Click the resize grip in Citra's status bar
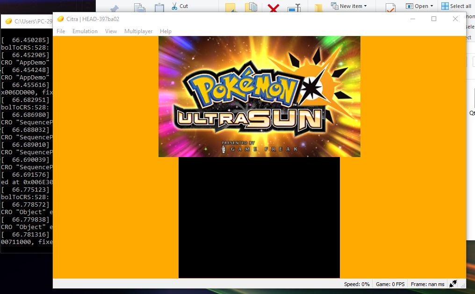 pos(462,285)
